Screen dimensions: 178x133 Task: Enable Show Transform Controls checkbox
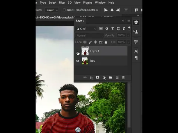coord(64,10)
